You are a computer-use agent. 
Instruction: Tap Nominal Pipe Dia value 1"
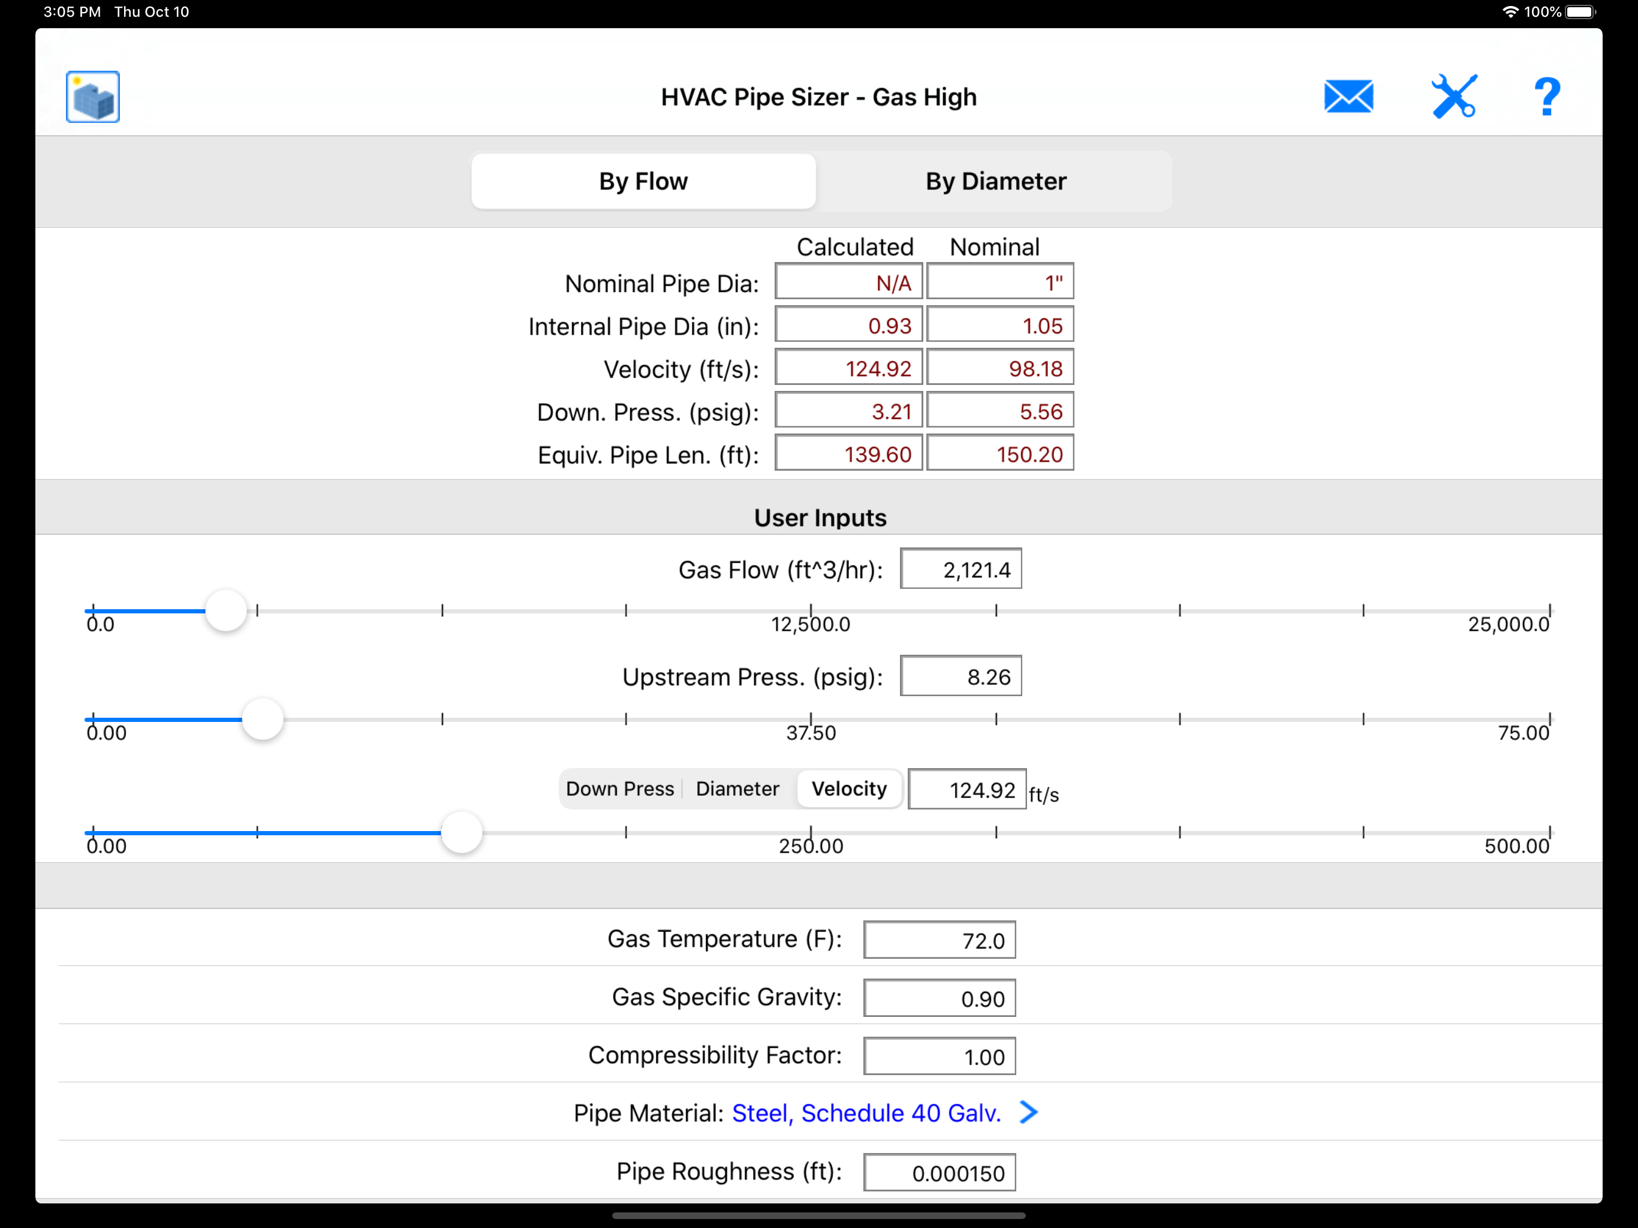pos(999,282)
